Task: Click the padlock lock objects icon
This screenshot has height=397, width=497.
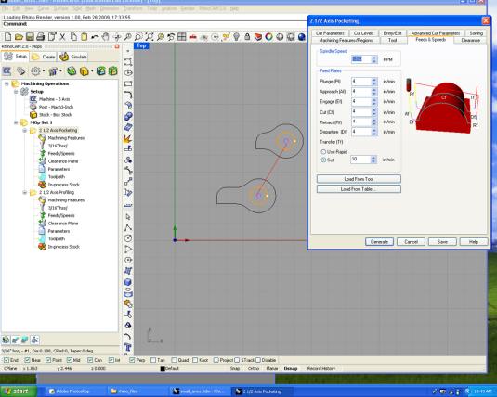Action: pos(247,37)
